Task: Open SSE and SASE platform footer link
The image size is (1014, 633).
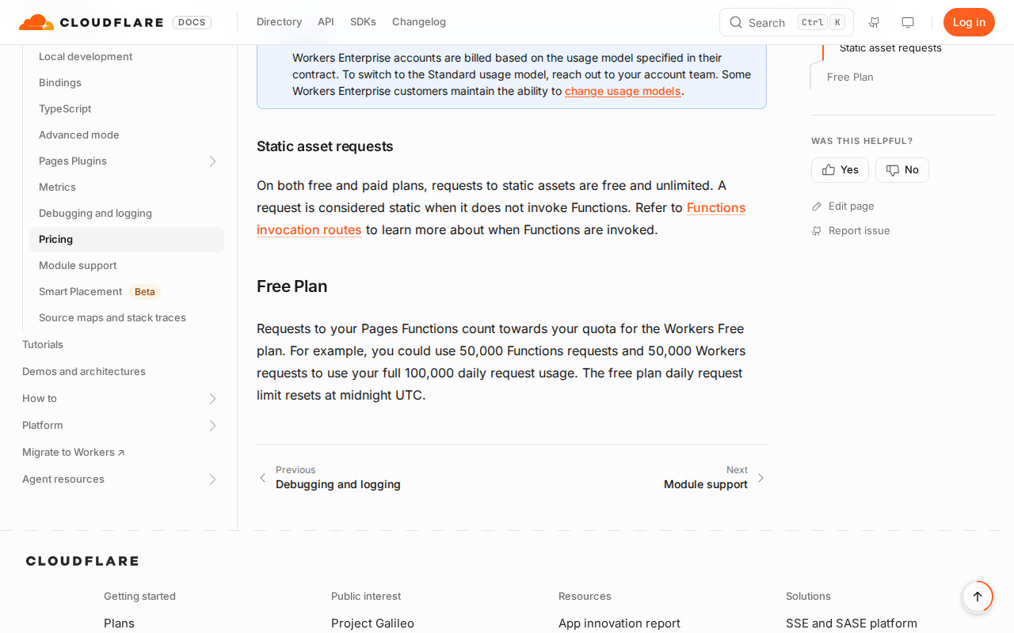Action: tap(852, 624)
